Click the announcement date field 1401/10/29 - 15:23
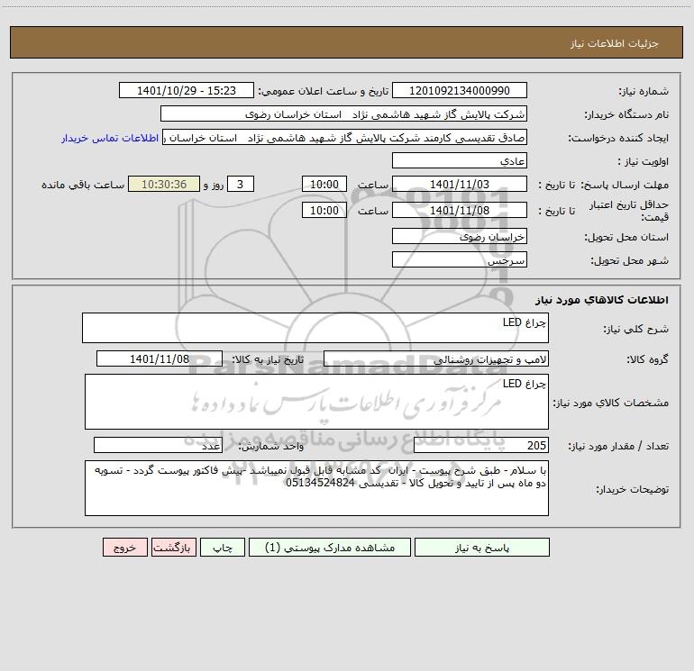 [x=187, y=90]
